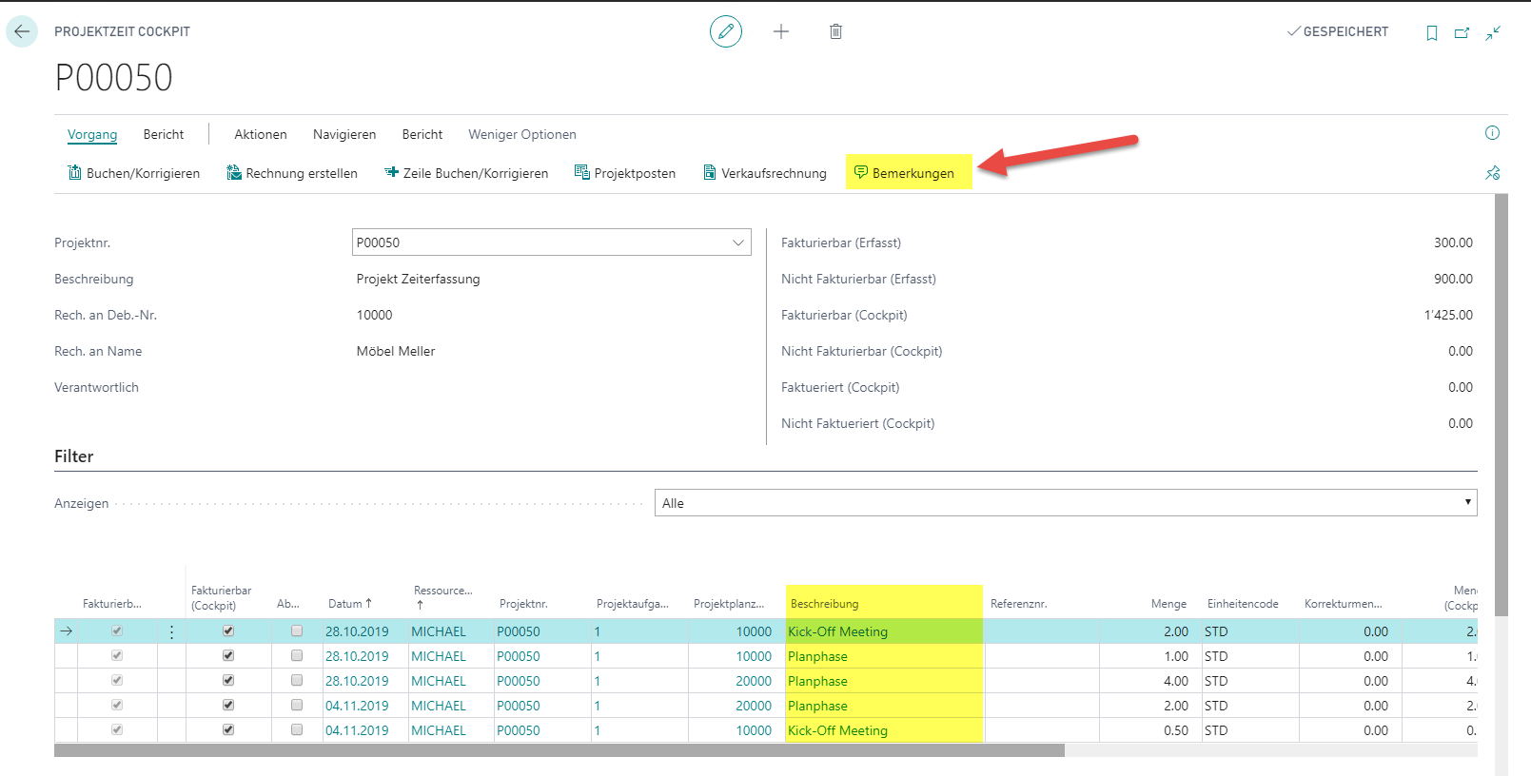Viewport: 1531px width, 776px height.
Task: Click P00050 in the Planphase row with Menge 1.00
Action: [519, 656]
